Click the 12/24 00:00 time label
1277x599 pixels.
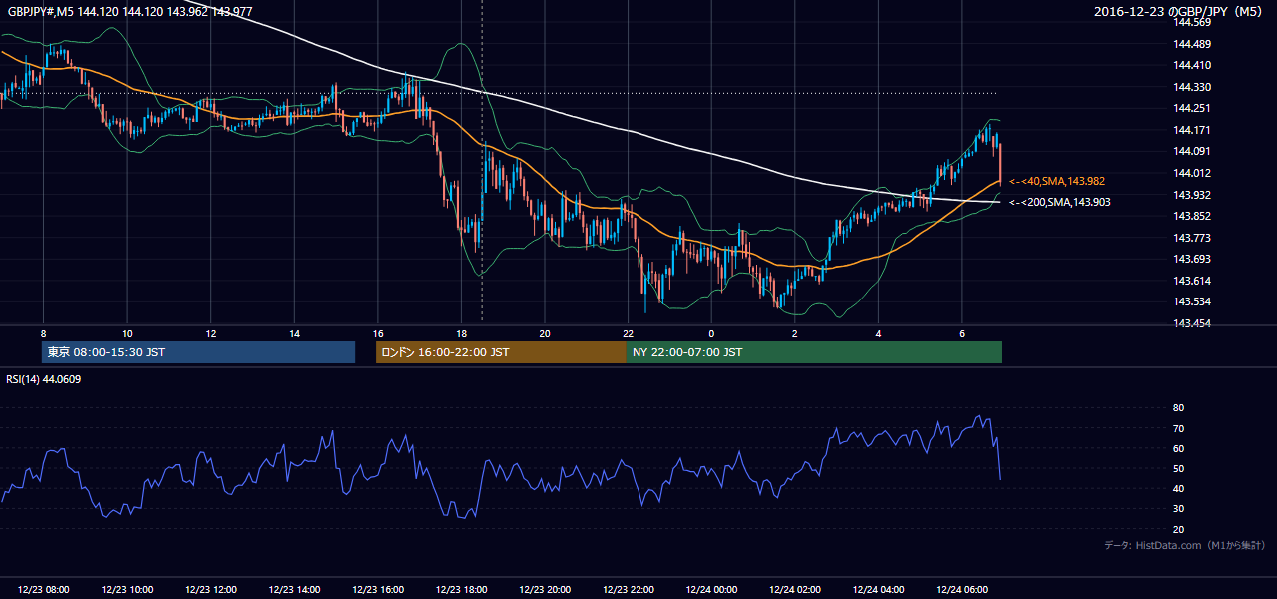(711, 590)
